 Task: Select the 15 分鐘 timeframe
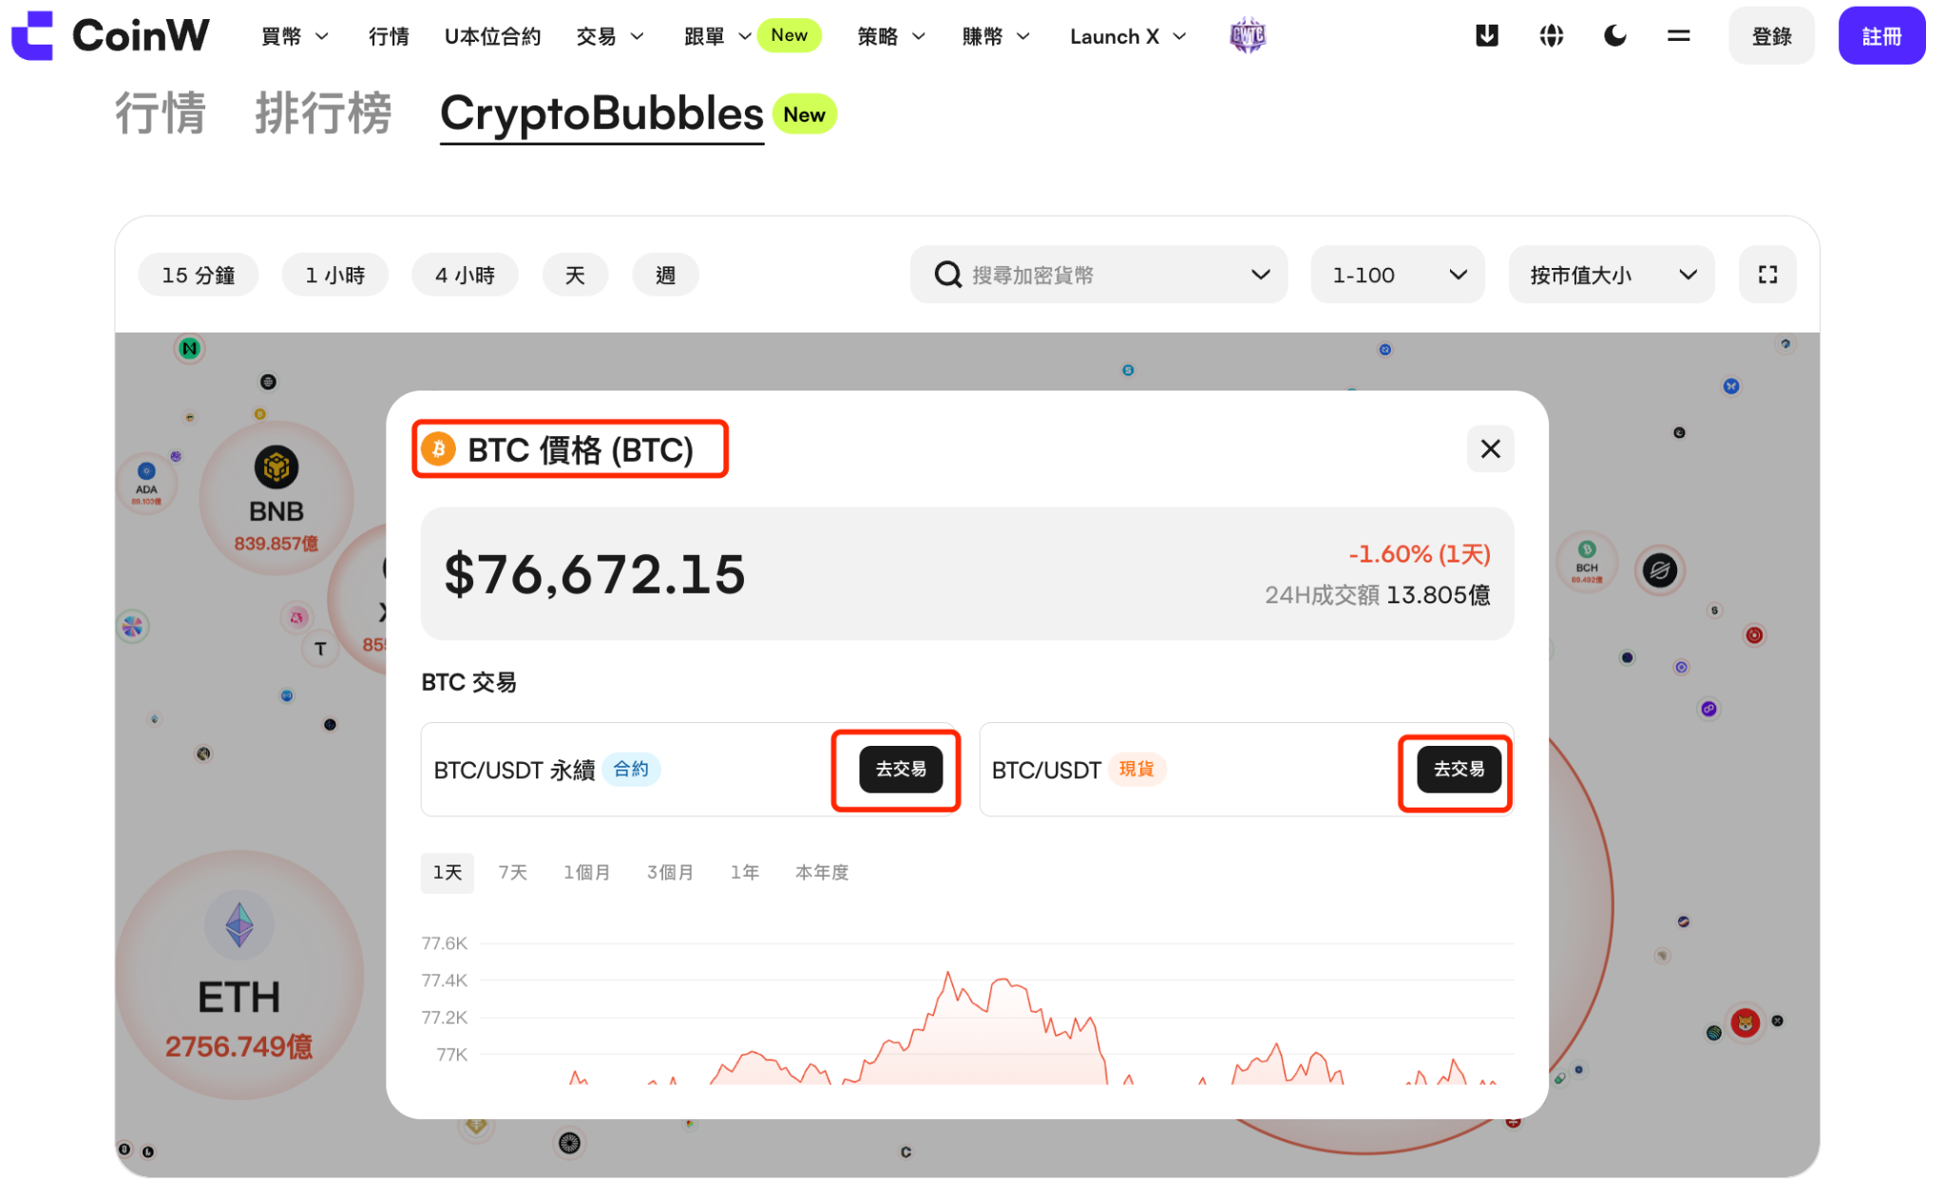point(198,275)
